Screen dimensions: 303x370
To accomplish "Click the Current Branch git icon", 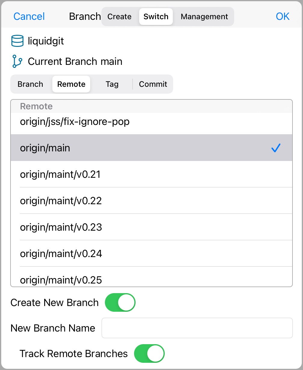I will click(x=17, y=61).
